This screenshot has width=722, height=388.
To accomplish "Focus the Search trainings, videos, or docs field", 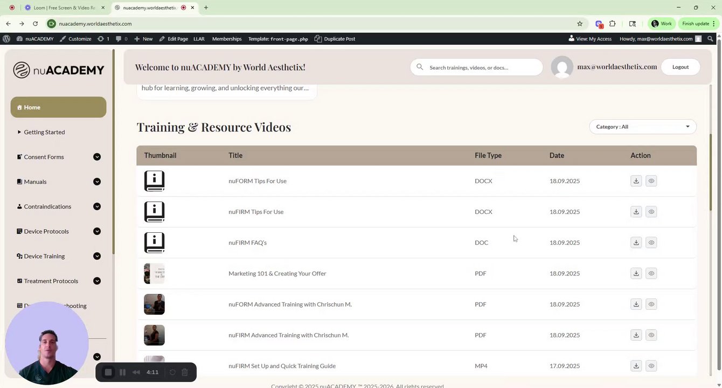I will point(477,67).
